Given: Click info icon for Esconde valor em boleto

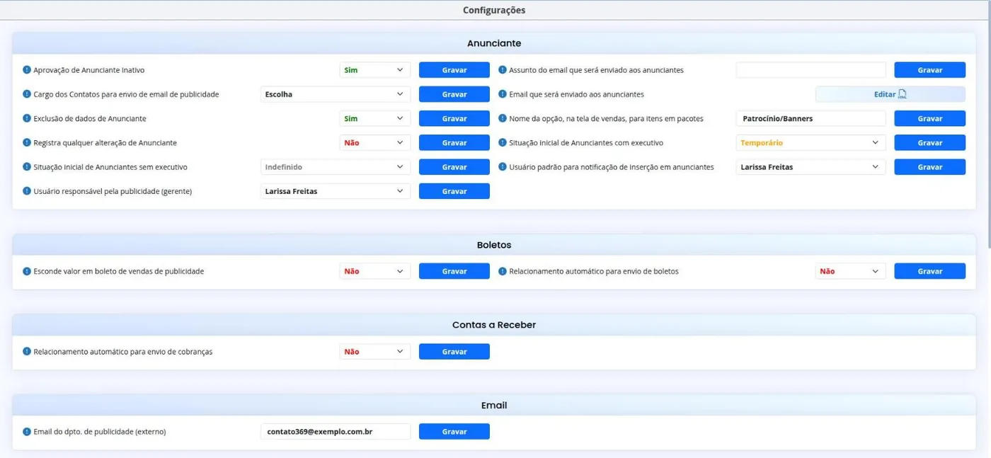Looking at the screenshot, I should 27,271.
